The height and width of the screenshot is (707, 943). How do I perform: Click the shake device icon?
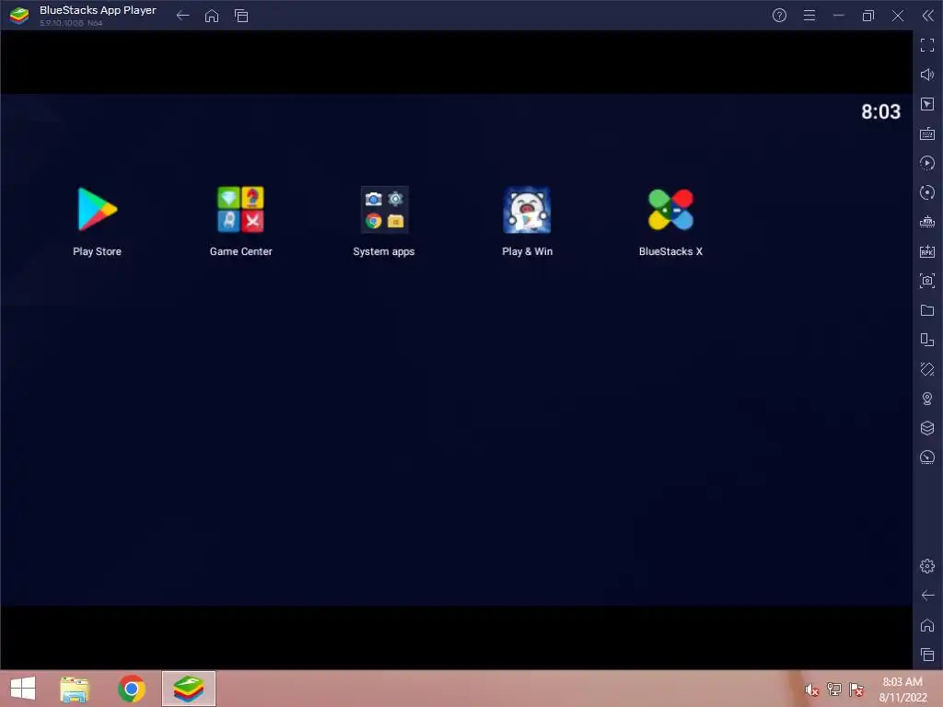(x=927, y=369)
